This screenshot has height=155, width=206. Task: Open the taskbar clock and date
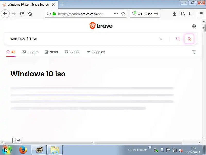tap(193, 150)
